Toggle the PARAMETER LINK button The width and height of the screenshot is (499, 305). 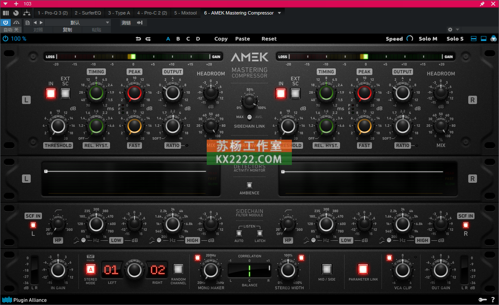click(363, 269)
